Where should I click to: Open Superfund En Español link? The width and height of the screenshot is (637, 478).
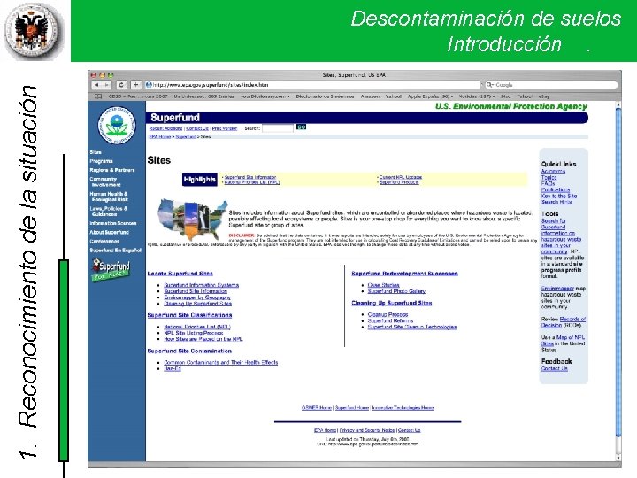click(115, 251)
